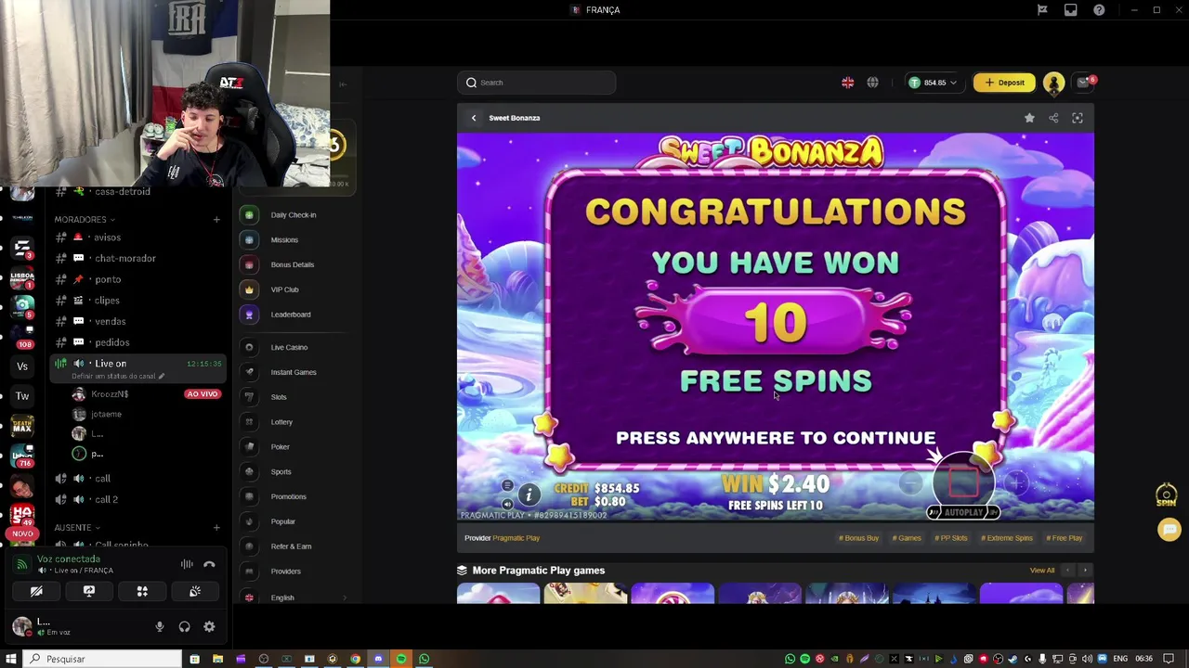This screenshot has height=668, width=1189.
Task: Click the Autoplay button
Action: coord(962,512)
